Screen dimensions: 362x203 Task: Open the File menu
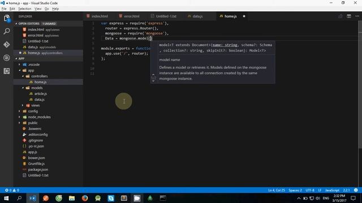point(4,9)
